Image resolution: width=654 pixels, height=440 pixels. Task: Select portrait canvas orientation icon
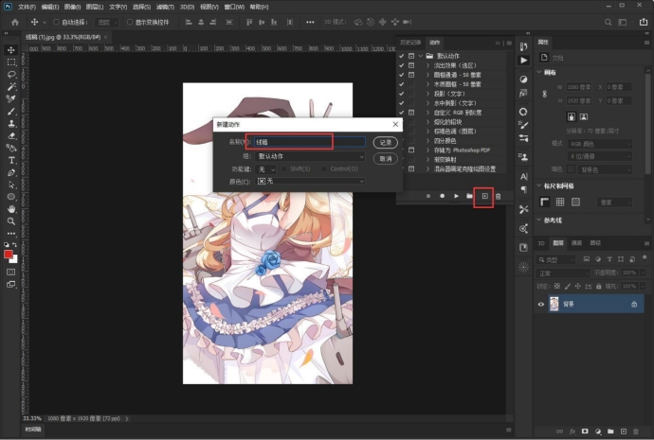pos(571,117)
